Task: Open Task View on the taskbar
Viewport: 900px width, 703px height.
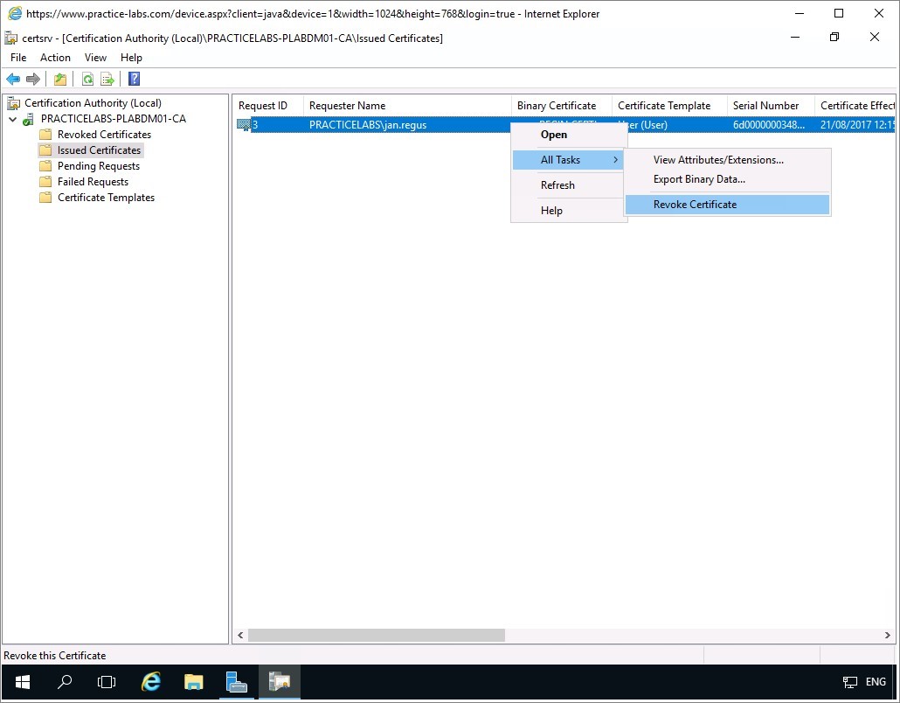Action: tap(107, 682)
